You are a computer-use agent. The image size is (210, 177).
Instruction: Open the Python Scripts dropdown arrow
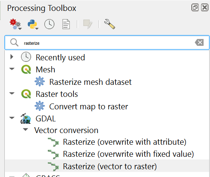37,28
